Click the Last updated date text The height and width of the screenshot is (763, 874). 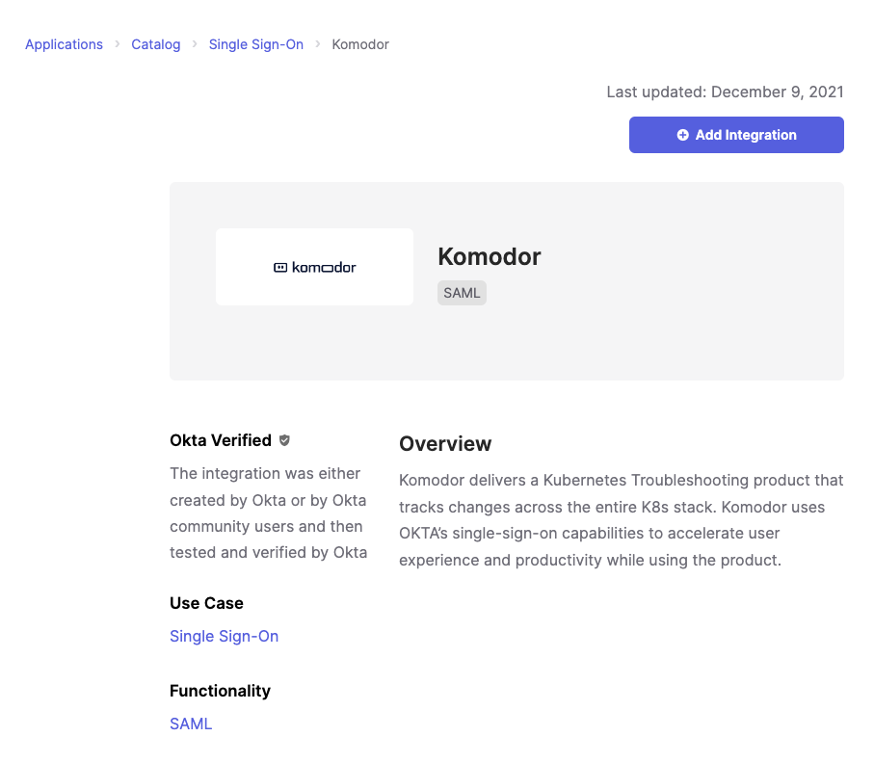[726, 92]
